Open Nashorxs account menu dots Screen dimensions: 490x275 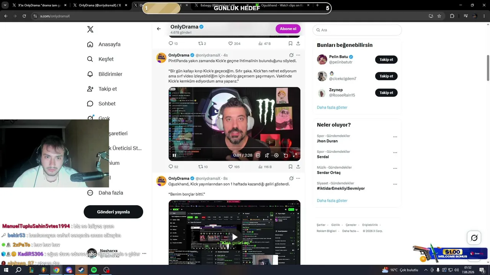pos(144,254)
